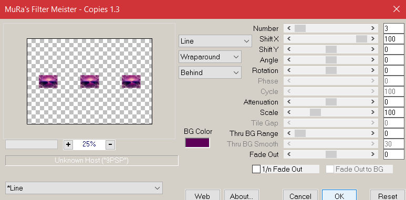Click the zoom out minus button
The width and height of the screenshot is (406, 200).
click(110, 144)
